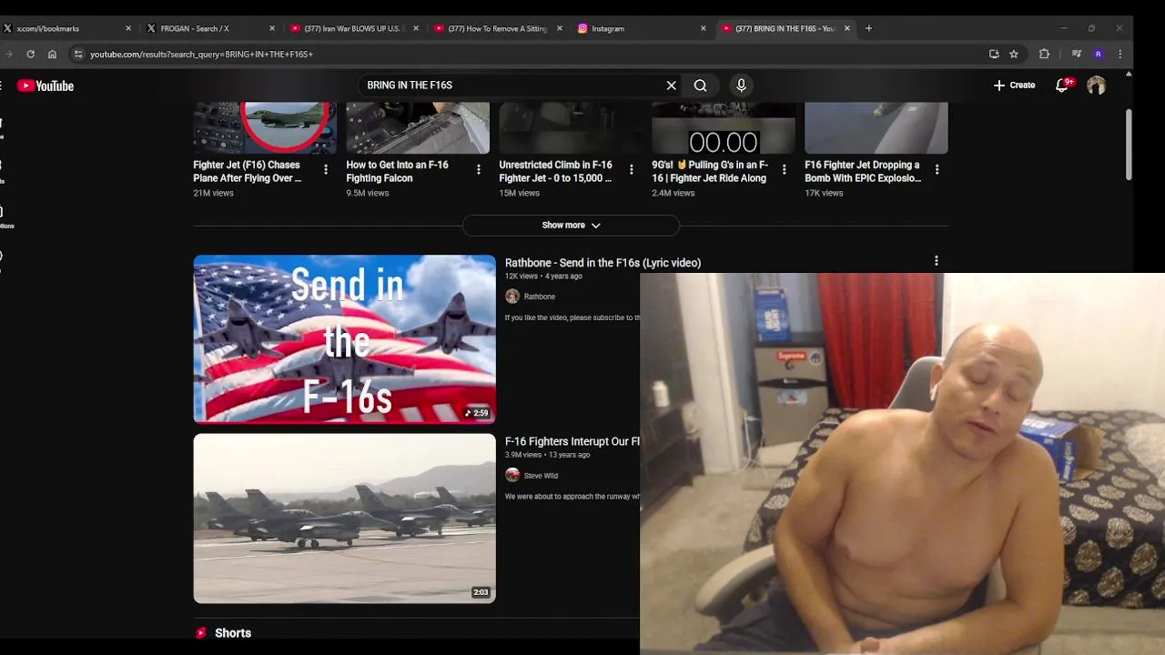Open the Steve Wild channel name link
Image resolution: width=1165 pixels, height=655 pixels.
[x=541, y=476]
